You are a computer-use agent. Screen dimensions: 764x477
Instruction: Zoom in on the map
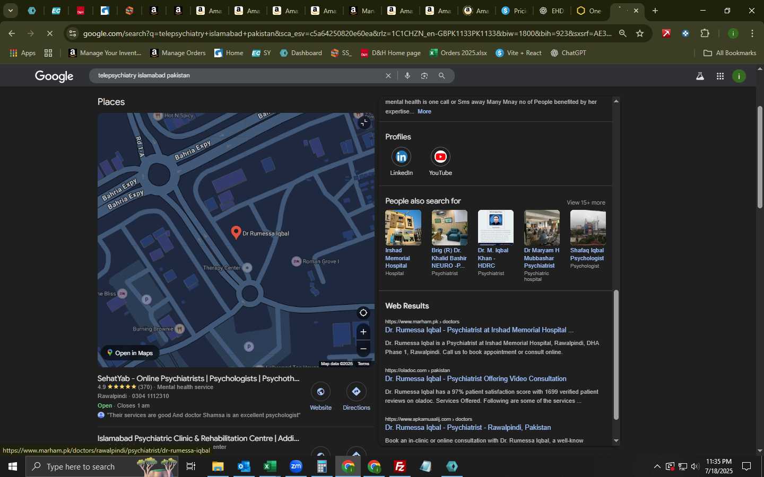[x=363, y=332]
